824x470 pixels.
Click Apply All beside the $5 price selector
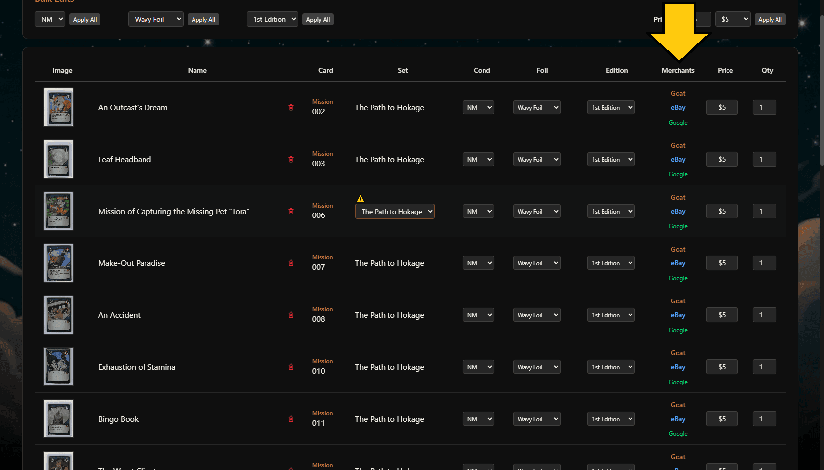770,19
